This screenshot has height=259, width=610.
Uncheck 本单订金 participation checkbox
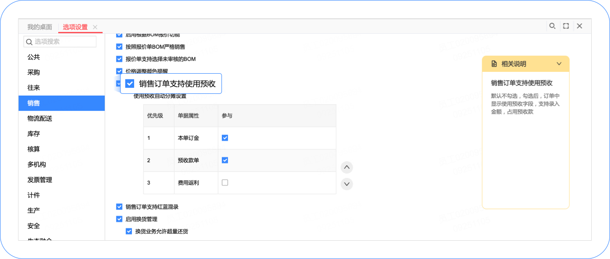click(225, 138)
